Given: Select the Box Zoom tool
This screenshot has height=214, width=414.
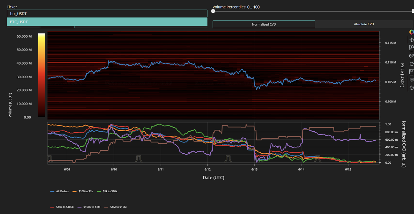Looking at the screenshot, I should pos(411,48).
